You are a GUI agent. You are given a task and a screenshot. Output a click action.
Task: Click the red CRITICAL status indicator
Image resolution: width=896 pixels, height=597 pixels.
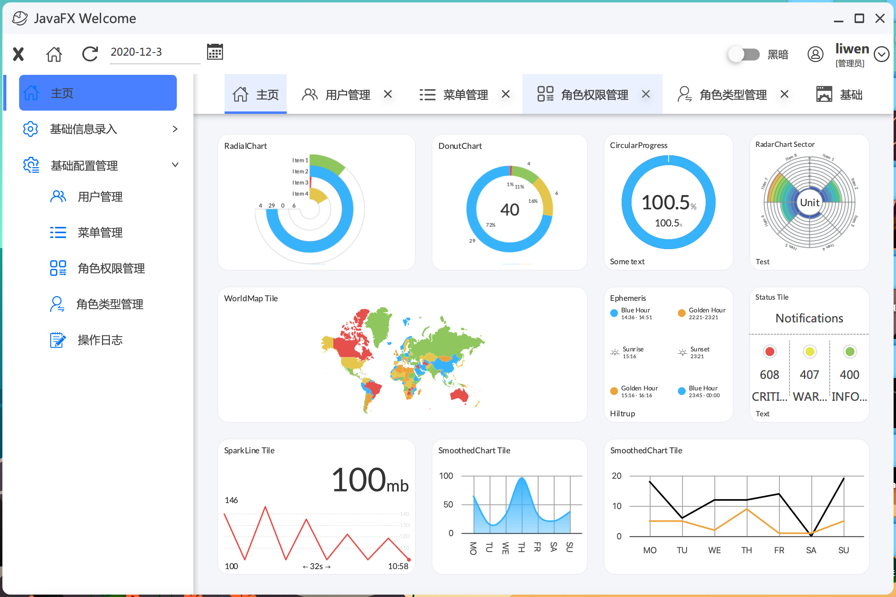pos(769,351)
